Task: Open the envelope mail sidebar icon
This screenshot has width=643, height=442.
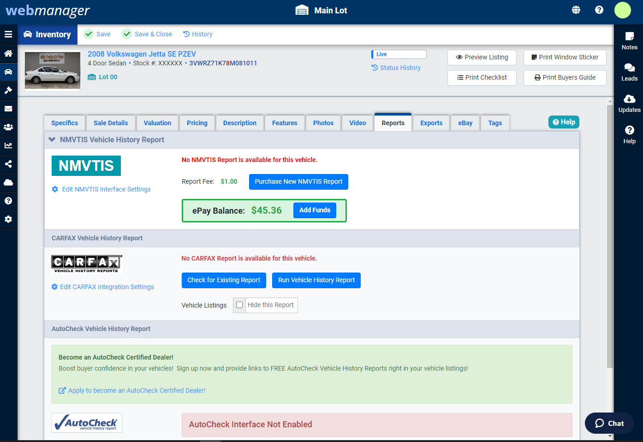Action: tap(8, 109)
